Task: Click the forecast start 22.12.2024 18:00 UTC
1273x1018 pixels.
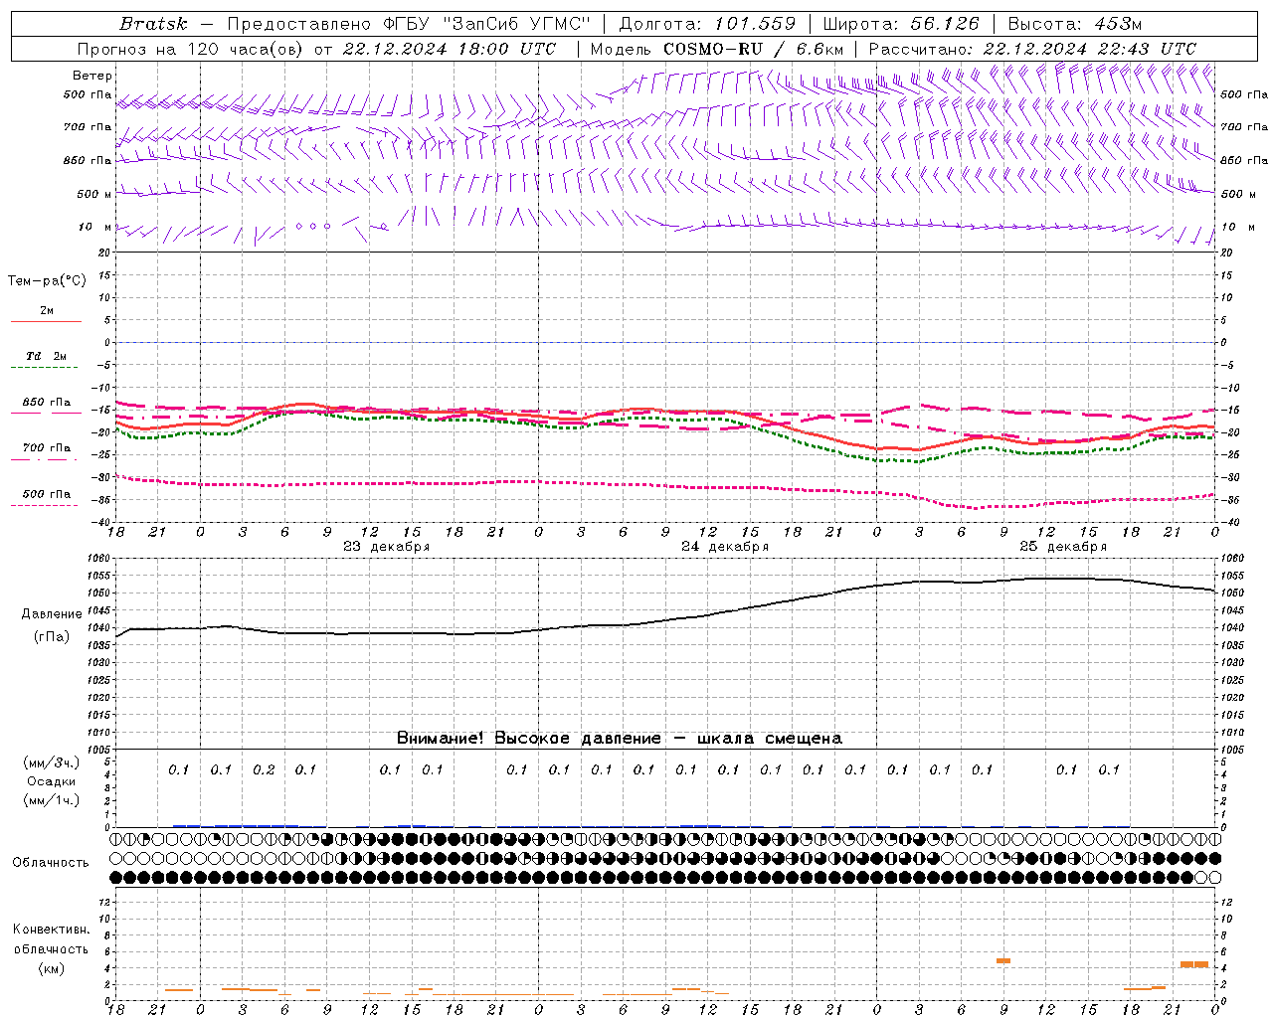Action: 449,49
